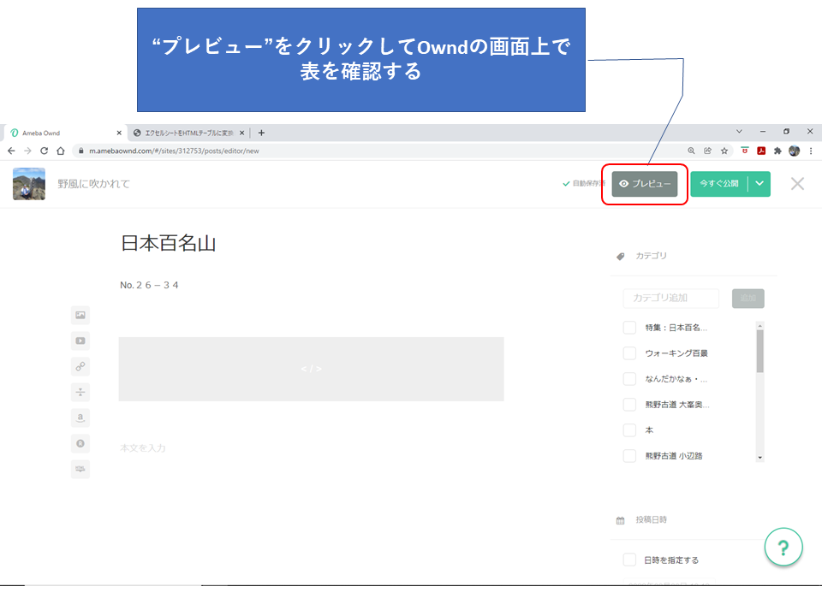822x616 pixels.
Task: Go back in the browser
Action: pyautogui.click(x=11, y=151)
